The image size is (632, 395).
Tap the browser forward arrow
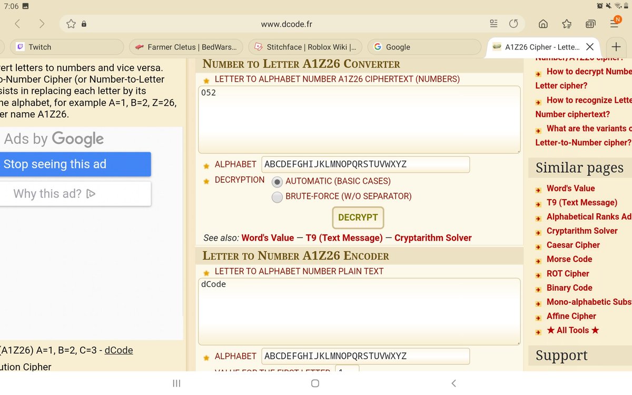[x=42, y=24]
